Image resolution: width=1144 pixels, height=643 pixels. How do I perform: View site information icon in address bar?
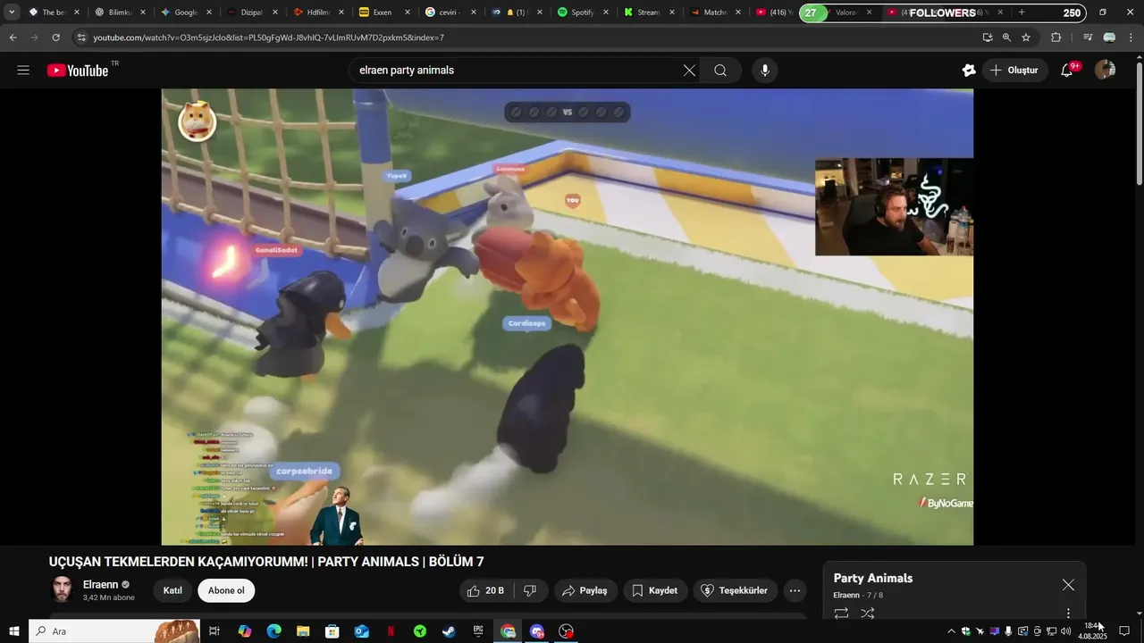81,38
